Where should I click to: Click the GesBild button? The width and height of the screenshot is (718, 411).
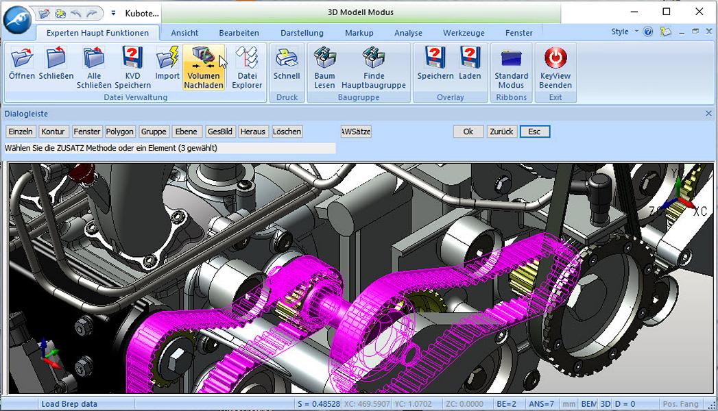[220, 132]
